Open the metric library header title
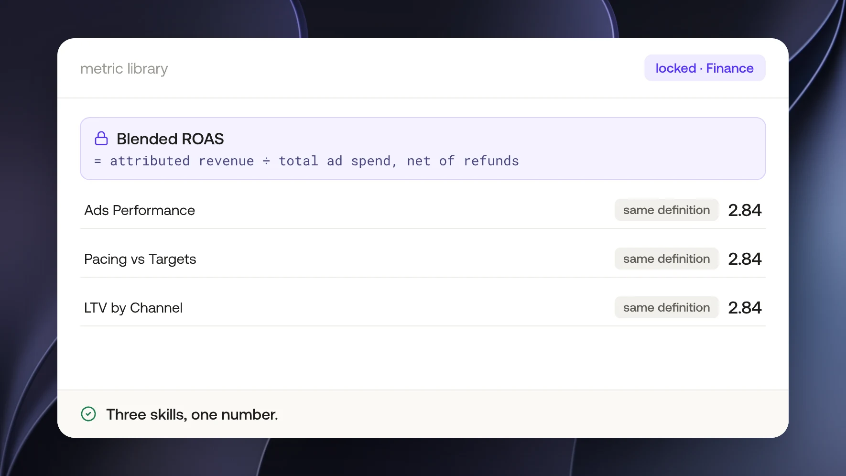 124,69
